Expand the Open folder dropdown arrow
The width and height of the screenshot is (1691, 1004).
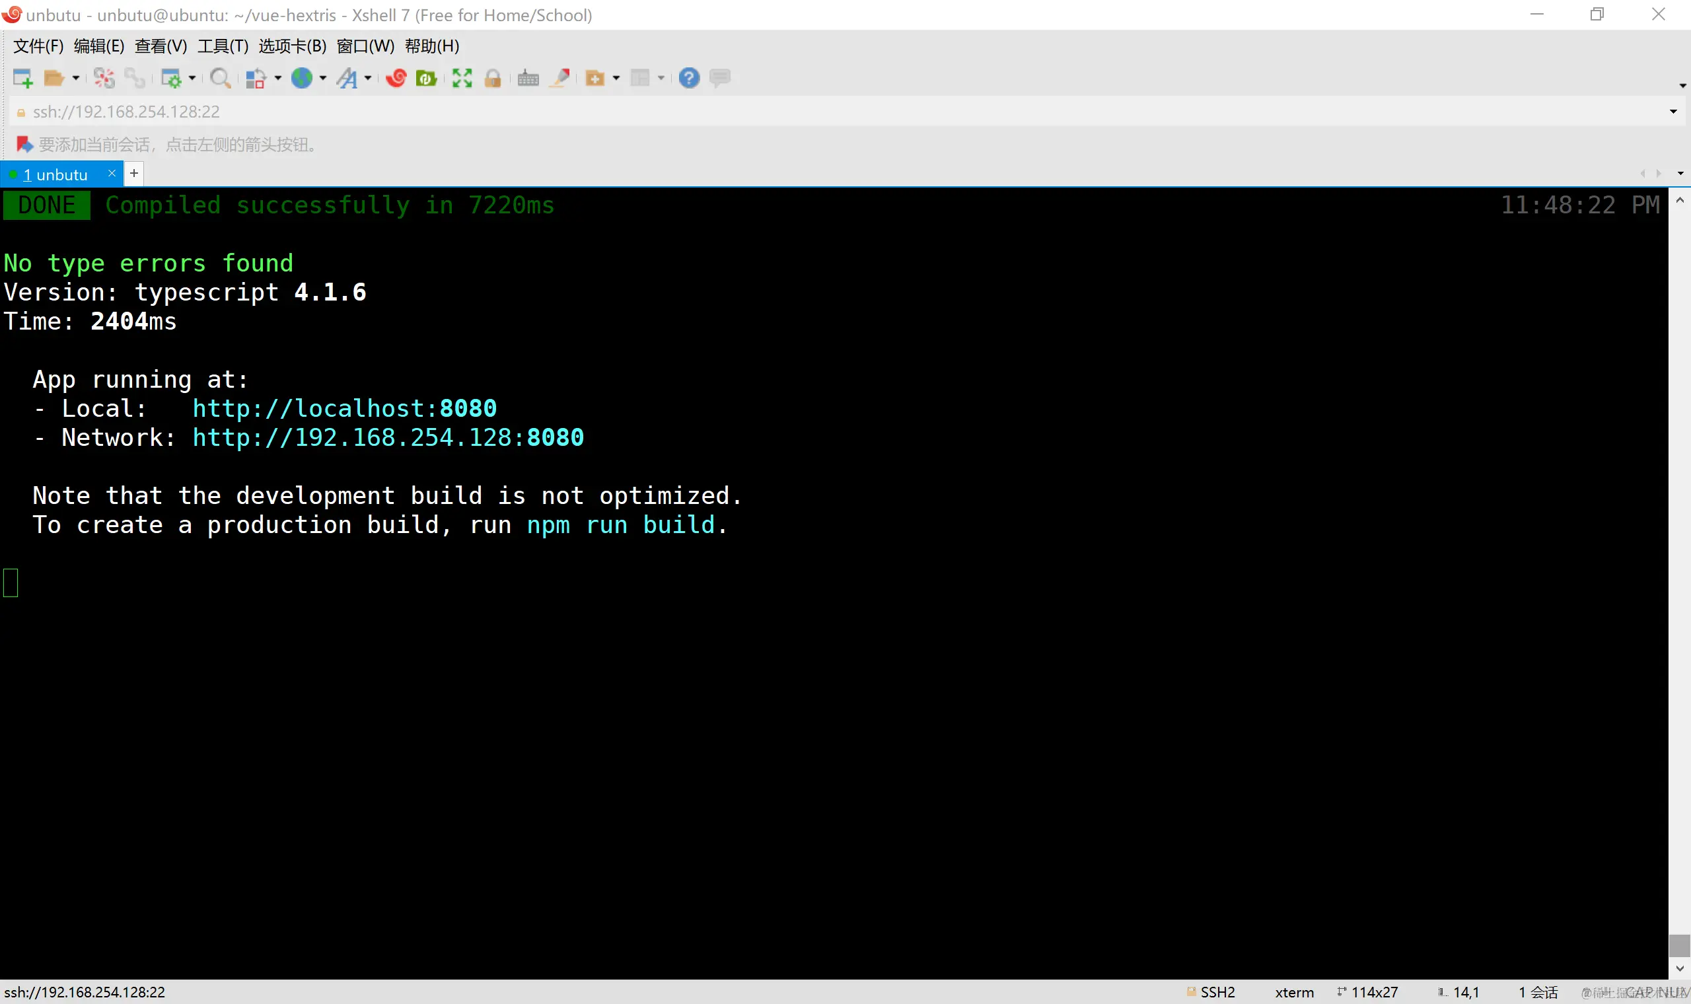click(76, 79)
